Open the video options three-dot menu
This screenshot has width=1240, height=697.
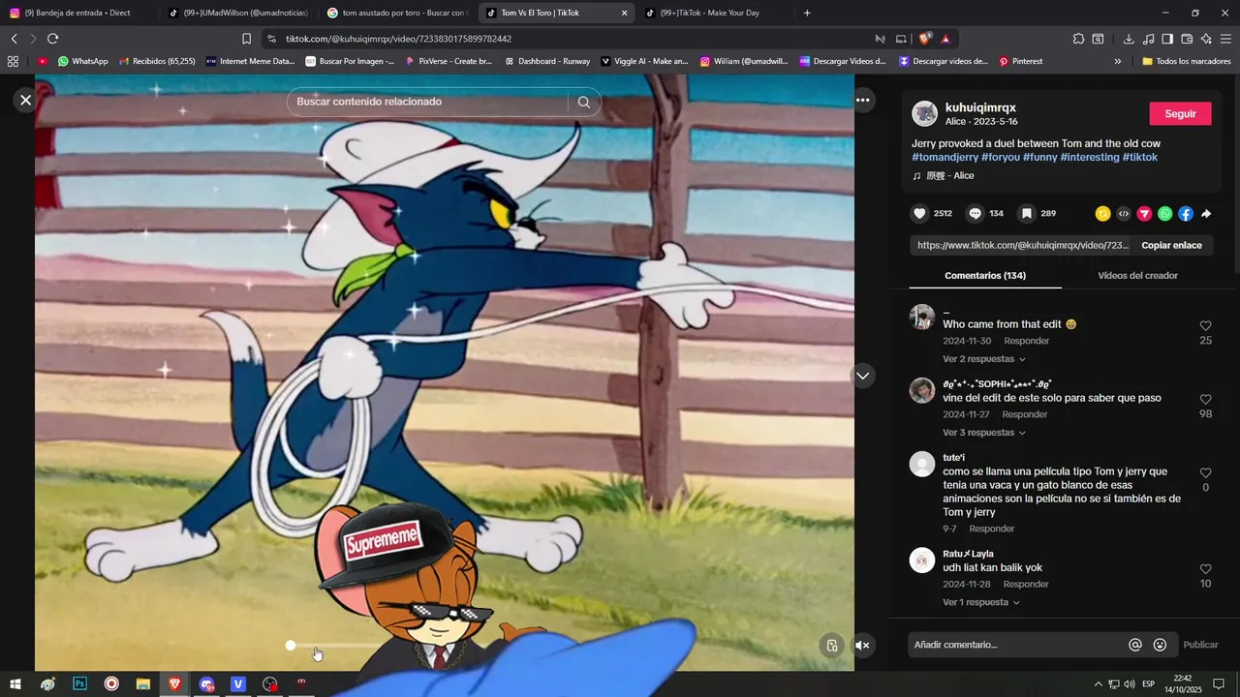click(x=862, y=100)
